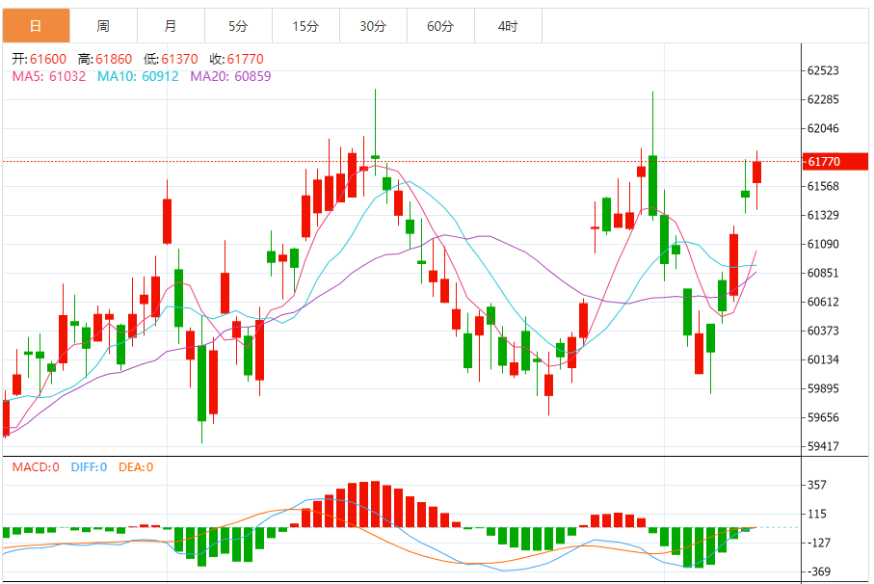
Task: Click the 61568 price axis label
Action: coord(823,186)
